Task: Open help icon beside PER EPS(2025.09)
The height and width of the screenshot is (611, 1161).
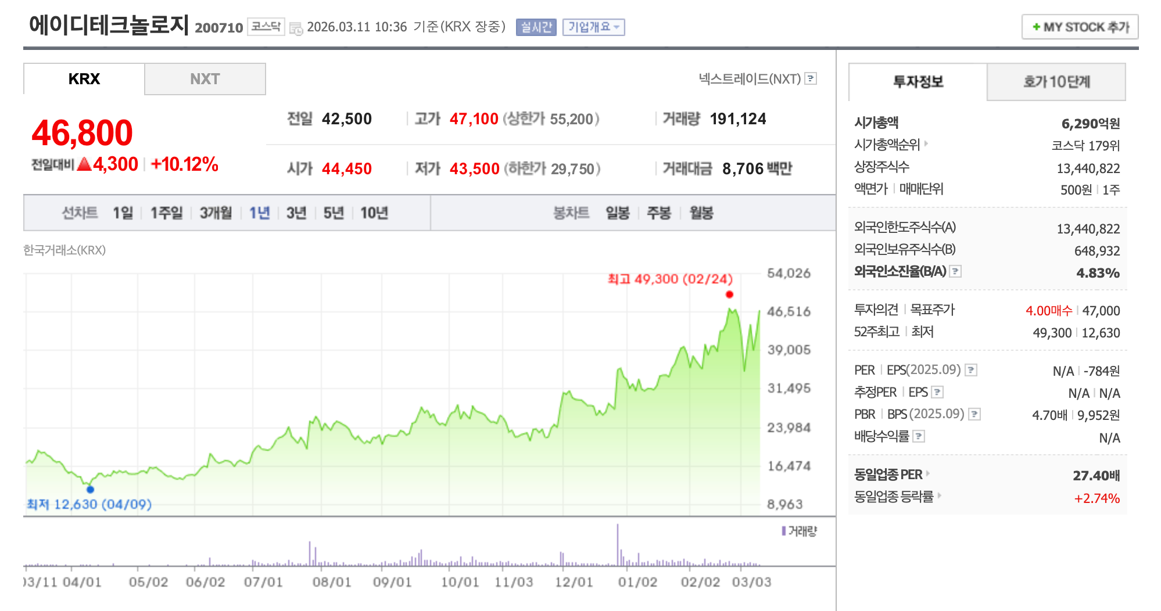Action: (x=971, y=370)
